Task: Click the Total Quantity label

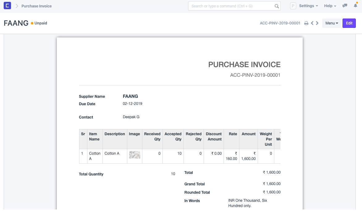Action: click(x=91, y=174)
